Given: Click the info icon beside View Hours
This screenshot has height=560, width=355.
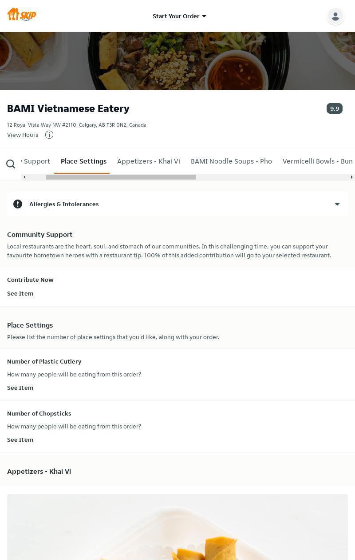Looking at the screenshot, I should pos(49,135).
